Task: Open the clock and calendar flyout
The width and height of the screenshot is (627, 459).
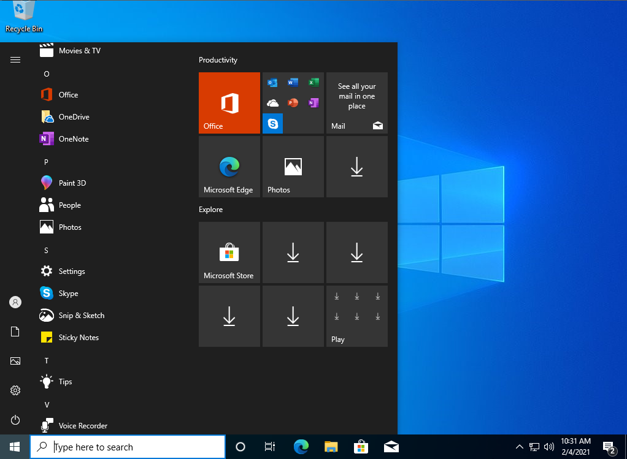Action: click(x=576, y=447)
